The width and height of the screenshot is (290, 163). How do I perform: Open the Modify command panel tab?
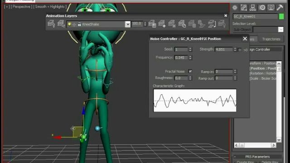[244, 8]
